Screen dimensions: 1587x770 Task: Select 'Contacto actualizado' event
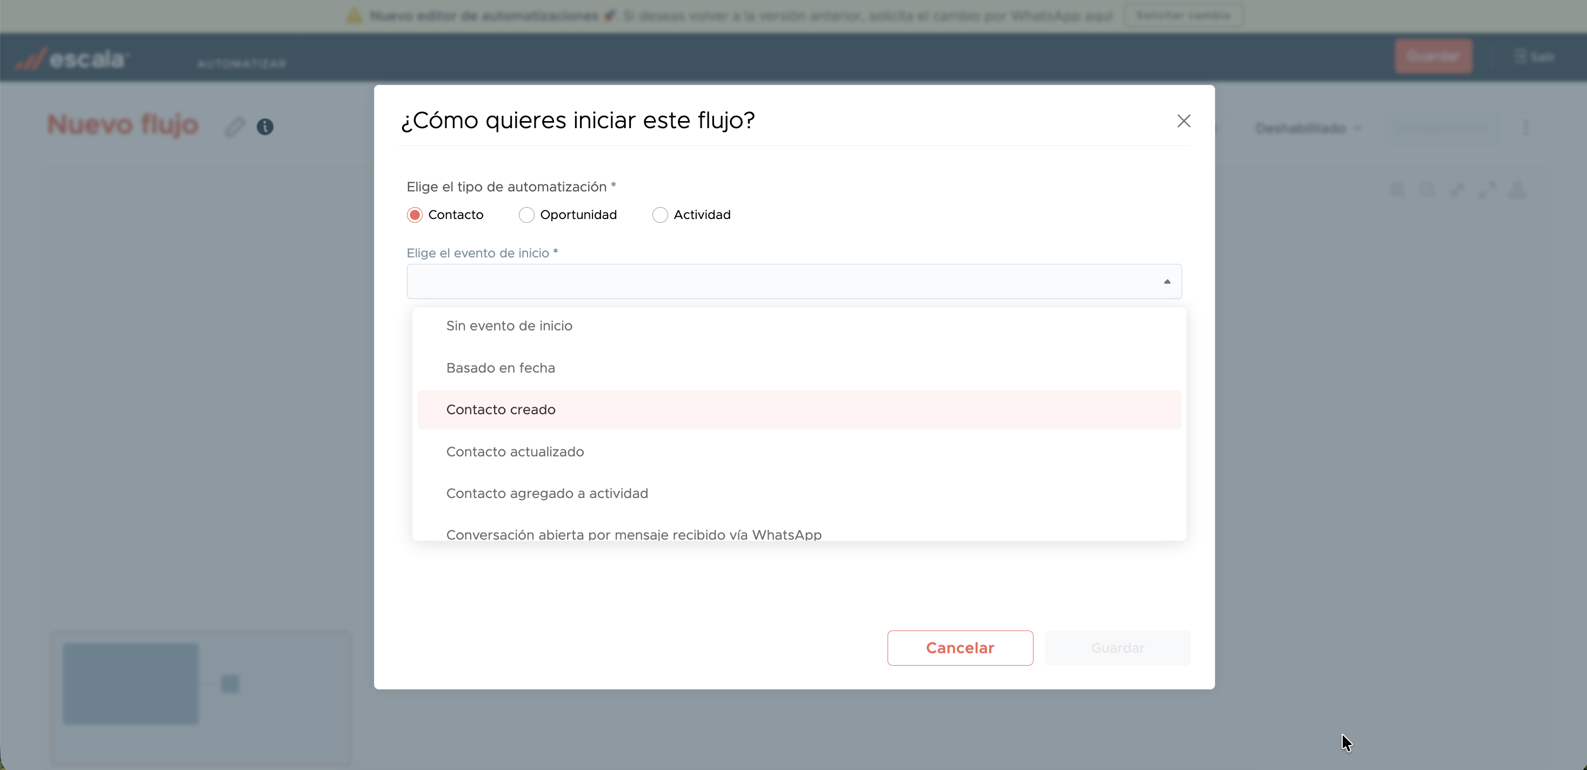pyautogui.click(x=515, y=452)
